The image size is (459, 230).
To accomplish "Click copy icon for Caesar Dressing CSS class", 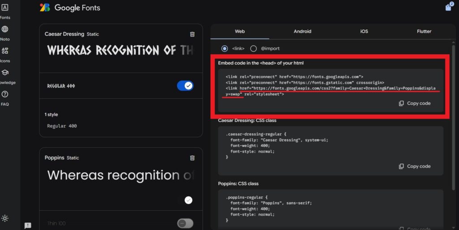I will 401,166.
